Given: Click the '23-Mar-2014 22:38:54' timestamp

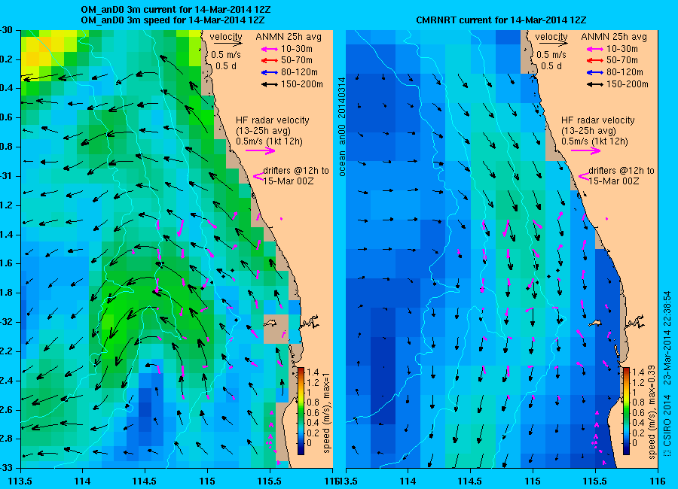Looking at the screenshot, I should pos(667,338).
